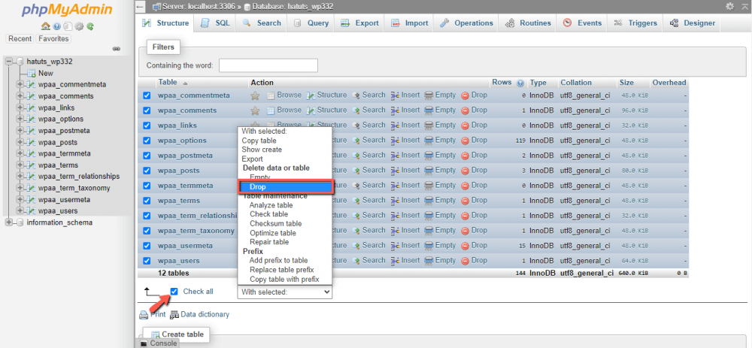Viewport: 752px width, 348px height.
Task: Uncheck the wpaa_termmeta checkbox
Action: point(147,186)
